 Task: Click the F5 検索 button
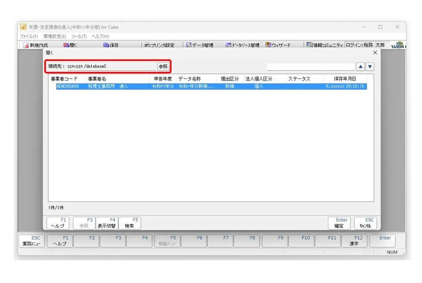[x=130, y=223]
